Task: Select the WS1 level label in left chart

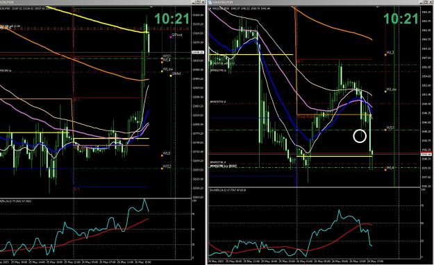Action: (x=167, y=56)
